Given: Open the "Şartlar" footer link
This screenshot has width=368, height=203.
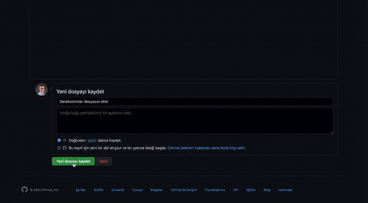Looking at the screenshot, I should 80,190.
